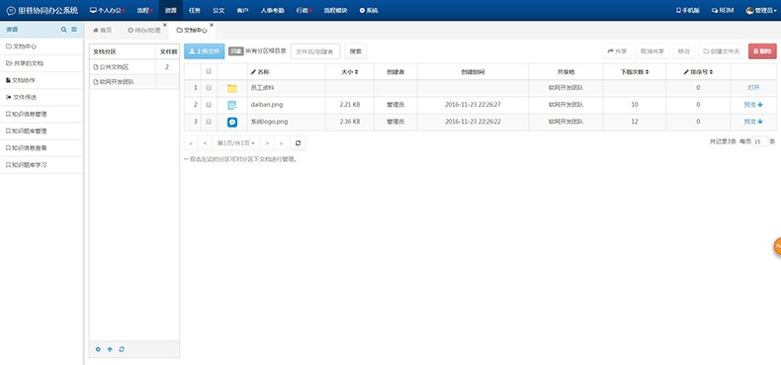Open REIM chat in the header
Screen dimensions: 781x365
(x=723, y=11)
